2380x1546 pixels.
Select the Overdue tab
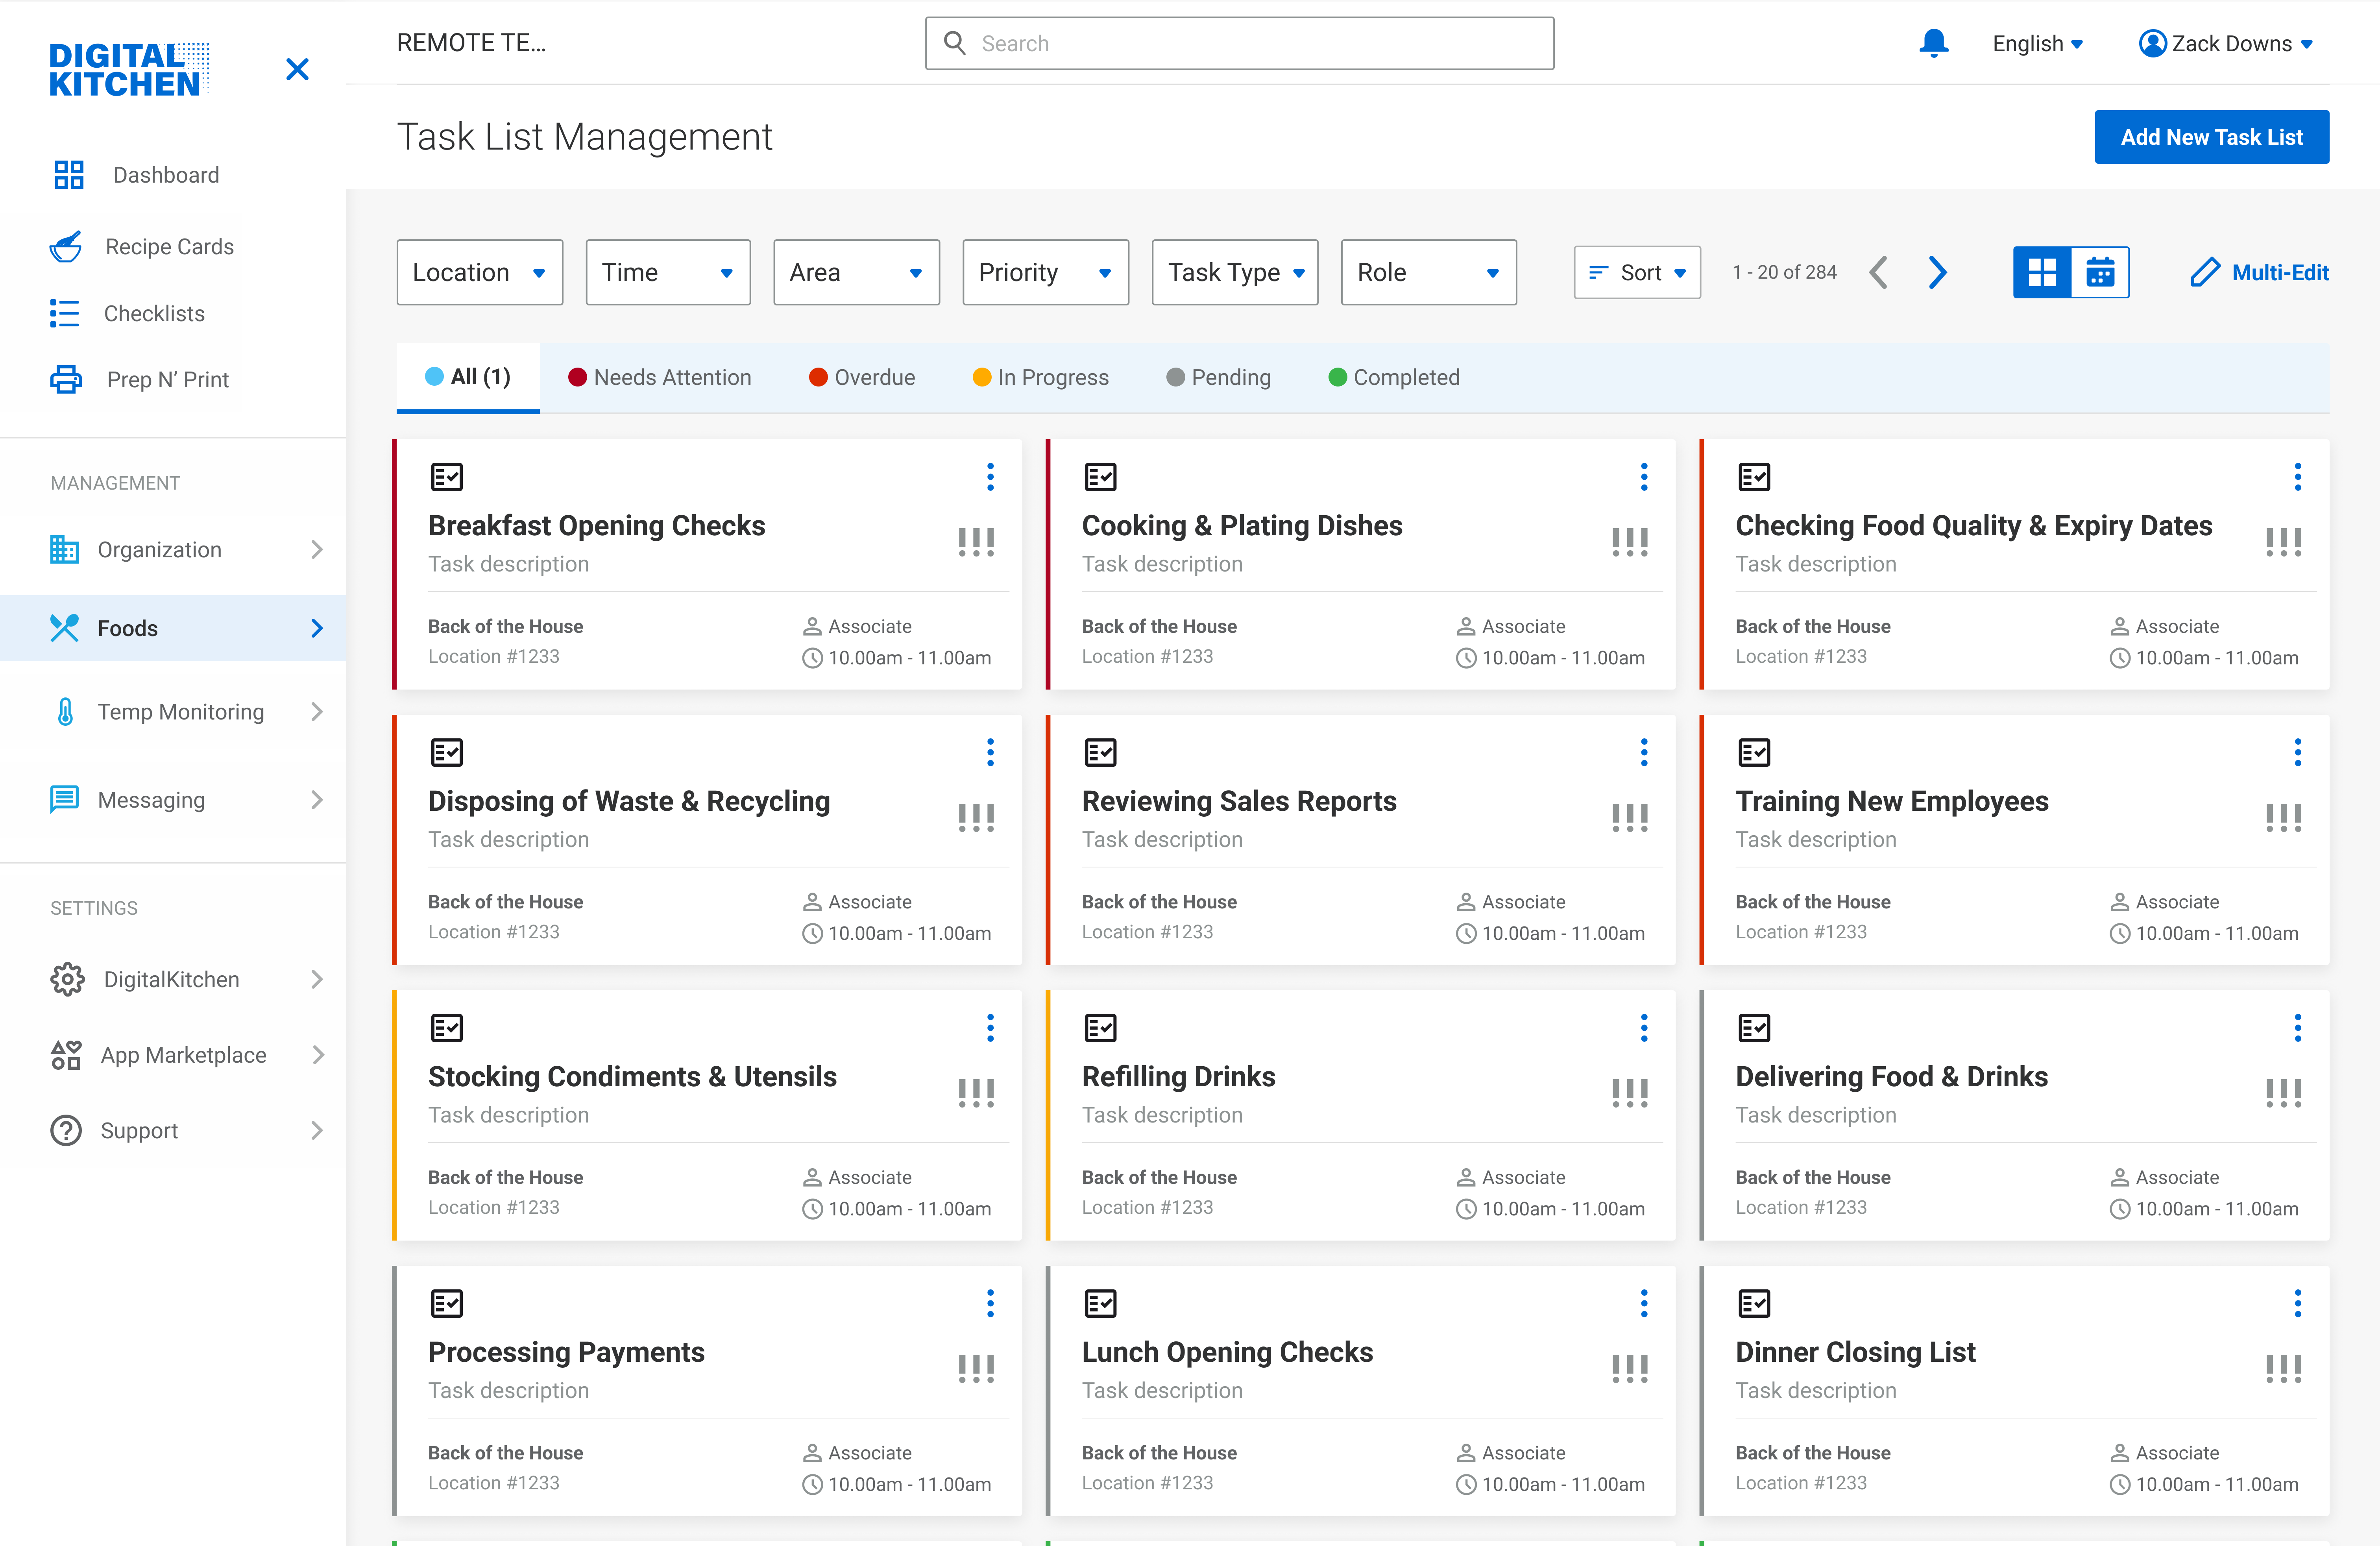(862, 377)
